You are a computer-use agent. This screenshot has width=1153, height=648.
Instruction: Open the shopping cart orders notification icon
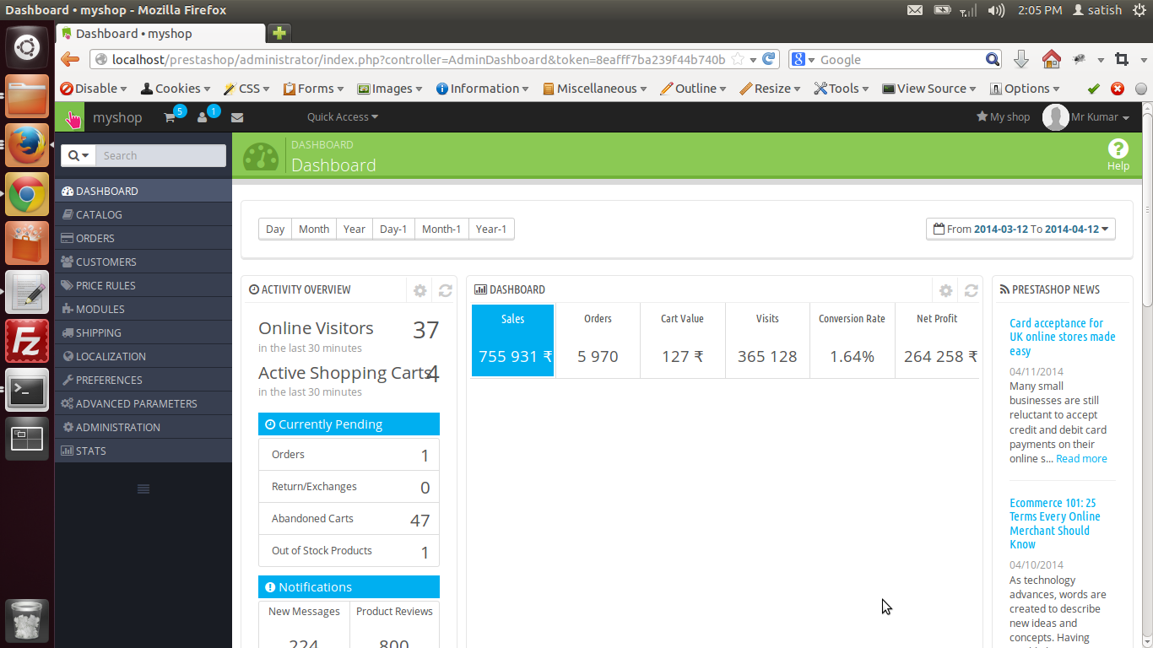click(x=170, y=117)
